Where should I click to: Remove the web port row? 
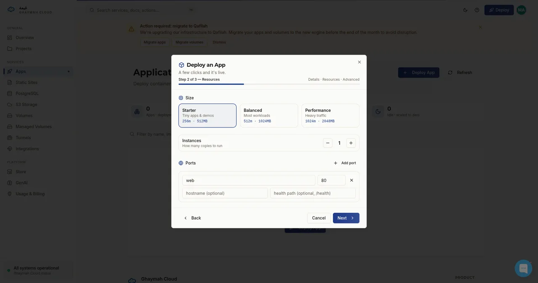352,180
